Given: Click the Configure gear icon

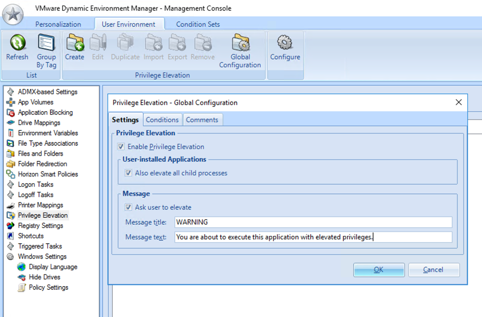Looking at the screenshot, I should tap(285, 43).
